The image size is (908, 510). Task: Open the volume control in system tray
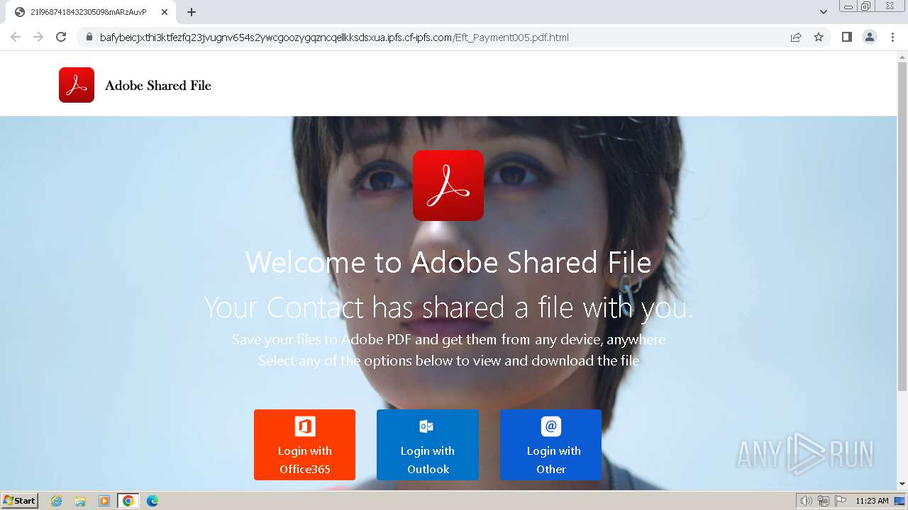[x=806, y=501]
